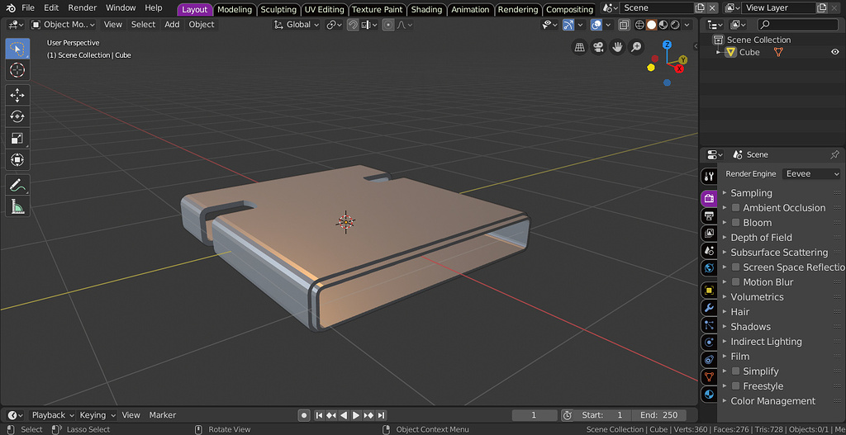Open the Object Mode dropdown
This screenshot has width=846, height=435.
[63, 25]
